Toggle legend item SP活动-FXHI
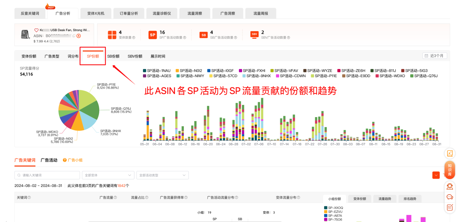Viewport: 460px width, 222px height. (252, 70)
